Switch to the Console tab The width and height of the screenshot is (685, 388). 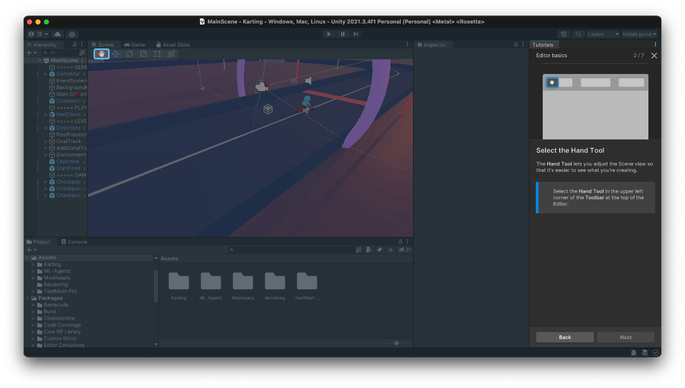click(x=74, y=242)
